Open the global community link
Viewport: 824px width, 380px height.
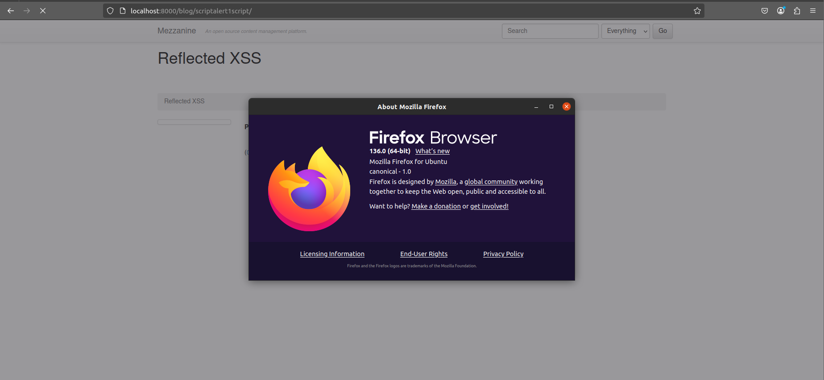[491, 182]
